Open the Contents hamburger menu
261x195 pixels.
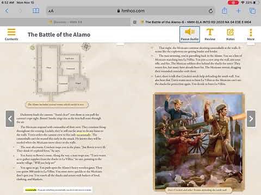pos(11,34)
